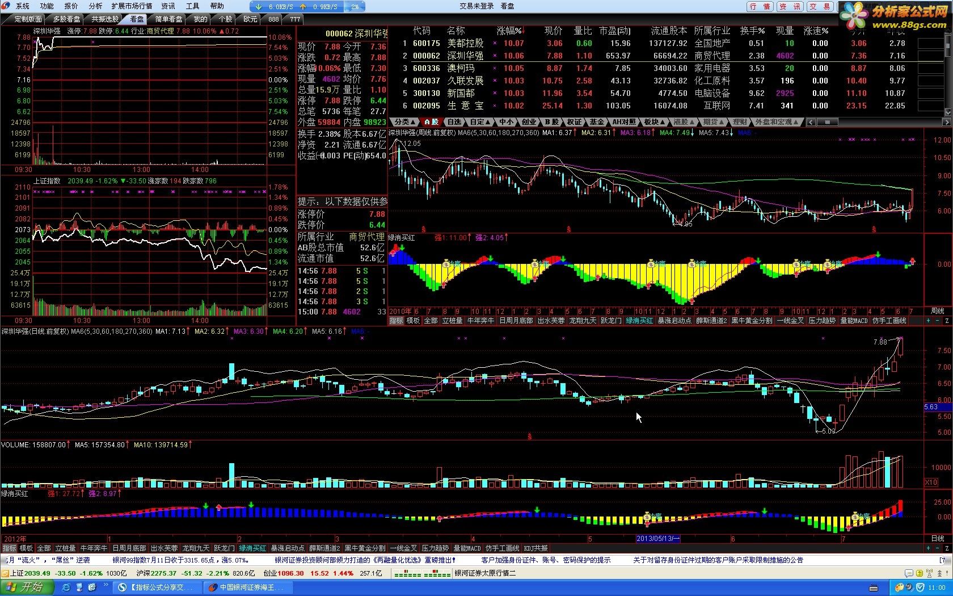Image resolution: width=953 pixels, height=596 pixels.
Task: Expand the 自定 category dropdown
Action: click(x=480, y=122)
